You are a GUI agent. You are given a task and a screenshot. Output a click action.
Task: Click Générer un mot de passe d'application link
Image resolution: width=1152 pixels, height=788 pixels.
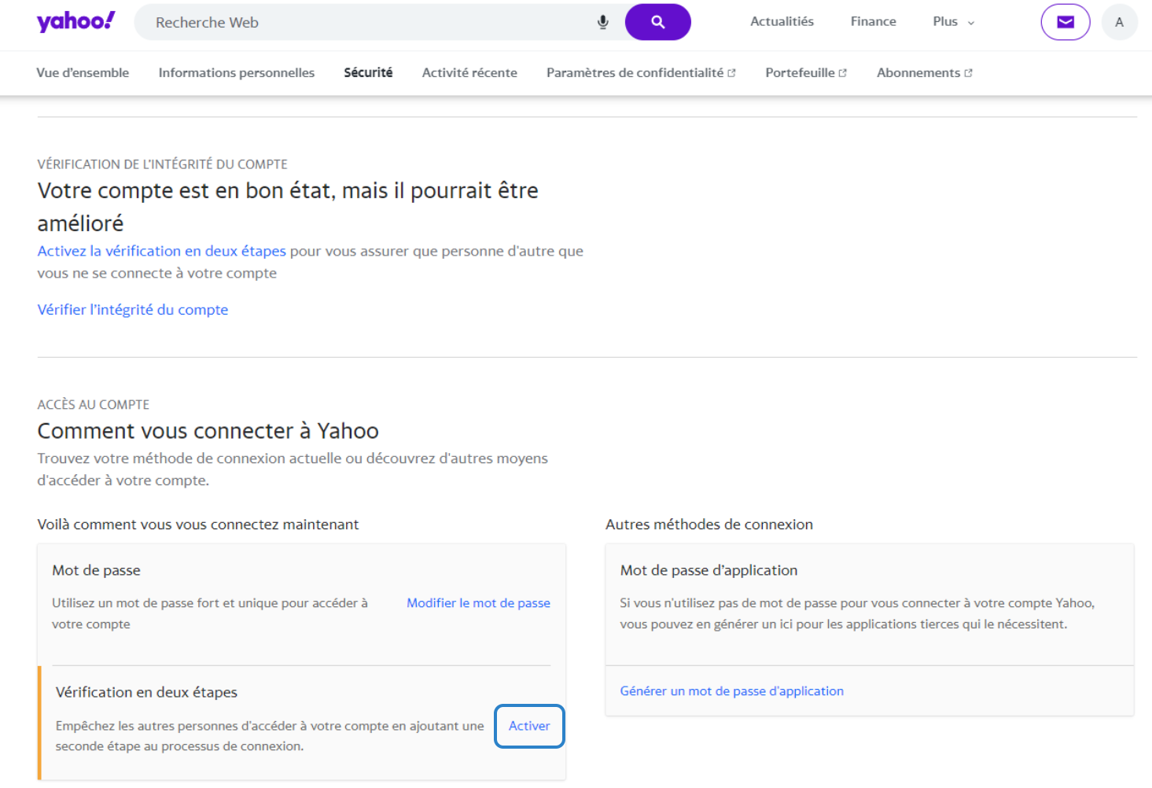coord(731,691)
